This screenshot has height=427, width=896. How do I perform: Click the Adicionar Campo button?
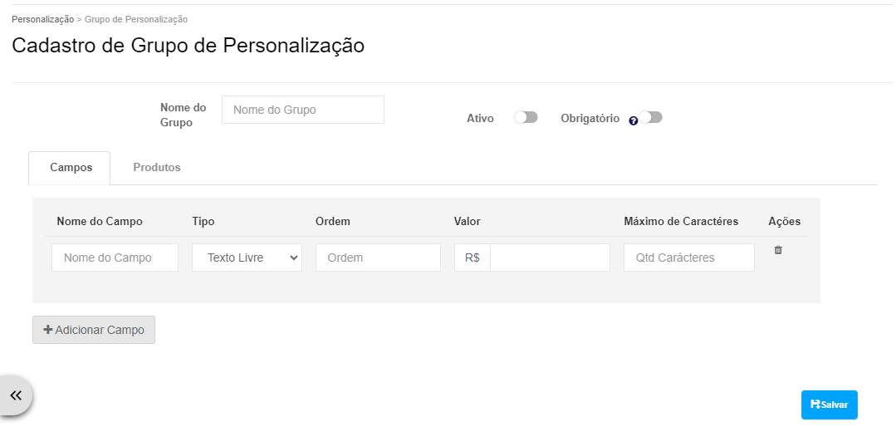[x=94, y=330]
